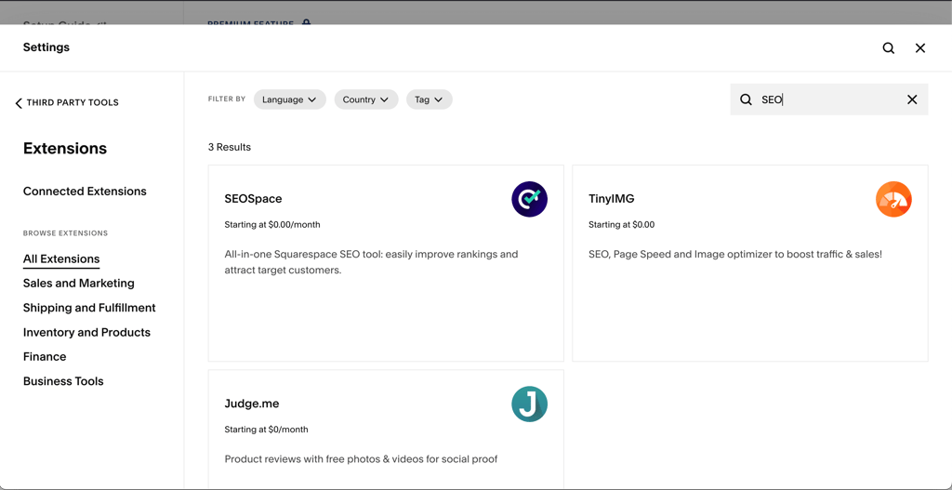Click the TinyIMG gauge logo icon
The width and height of the screenshot is (952, 490).
[893, 199]
